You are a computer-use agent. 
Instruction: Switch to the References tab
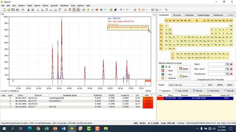[218, 15]
